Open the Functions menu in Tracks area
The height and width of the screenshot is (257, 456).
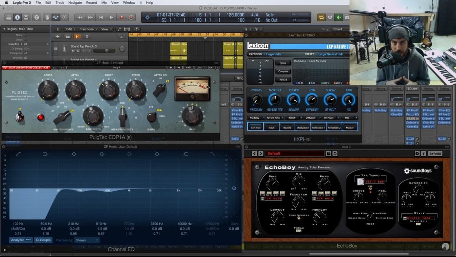[88, 29]
